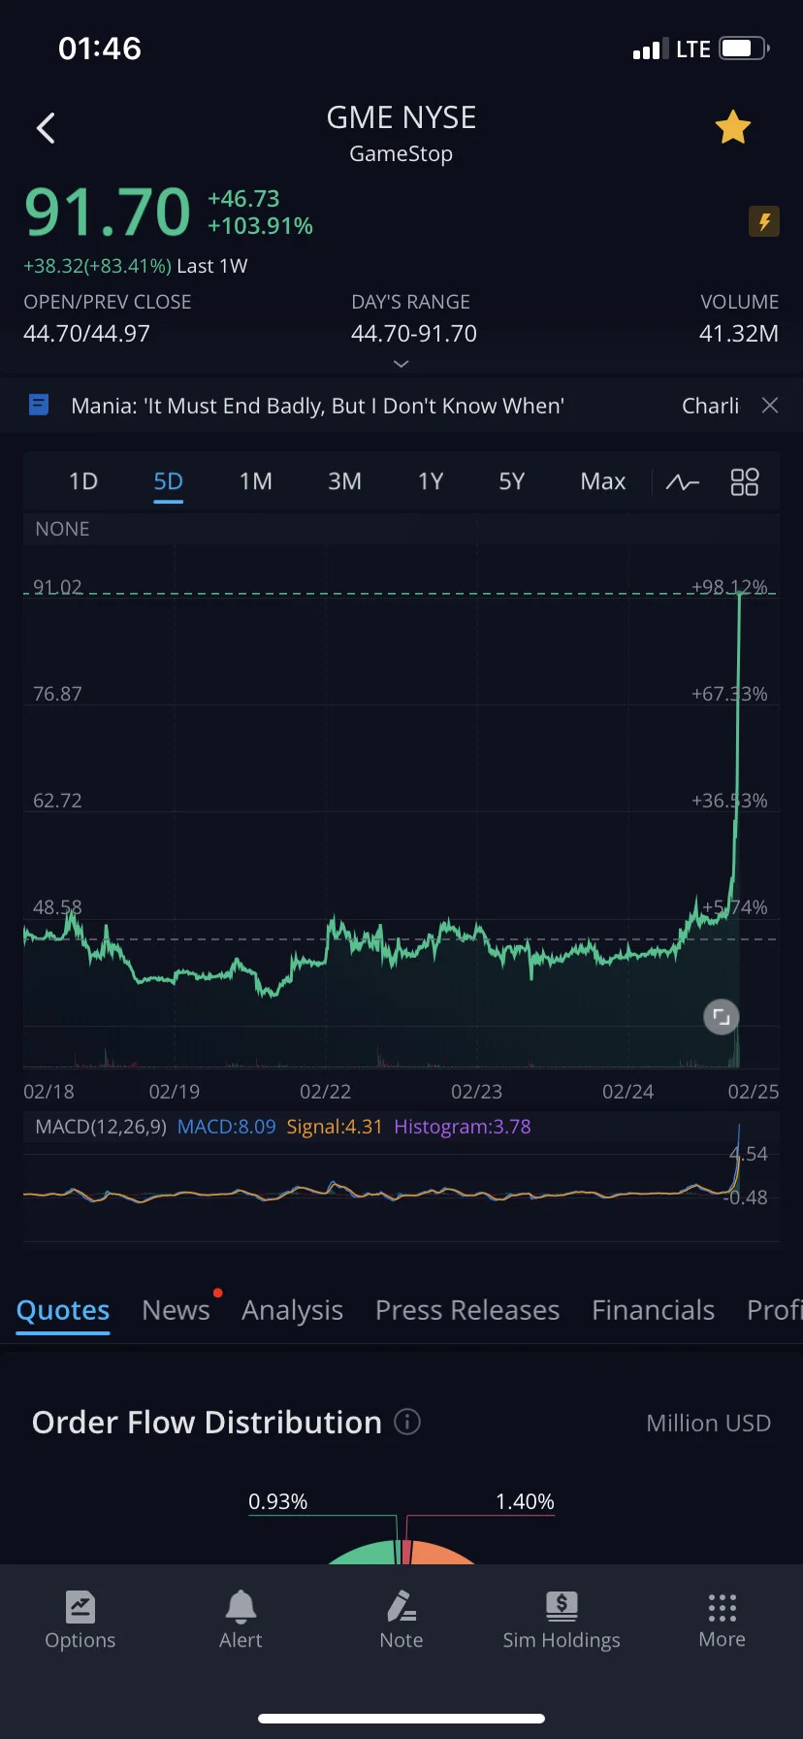Switch to the News tab
The height and width of the screenshot is (1739, 803).
(176, 1310)
